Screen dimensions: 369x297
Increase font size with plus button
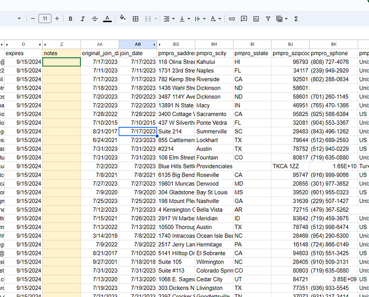(57, 18)
